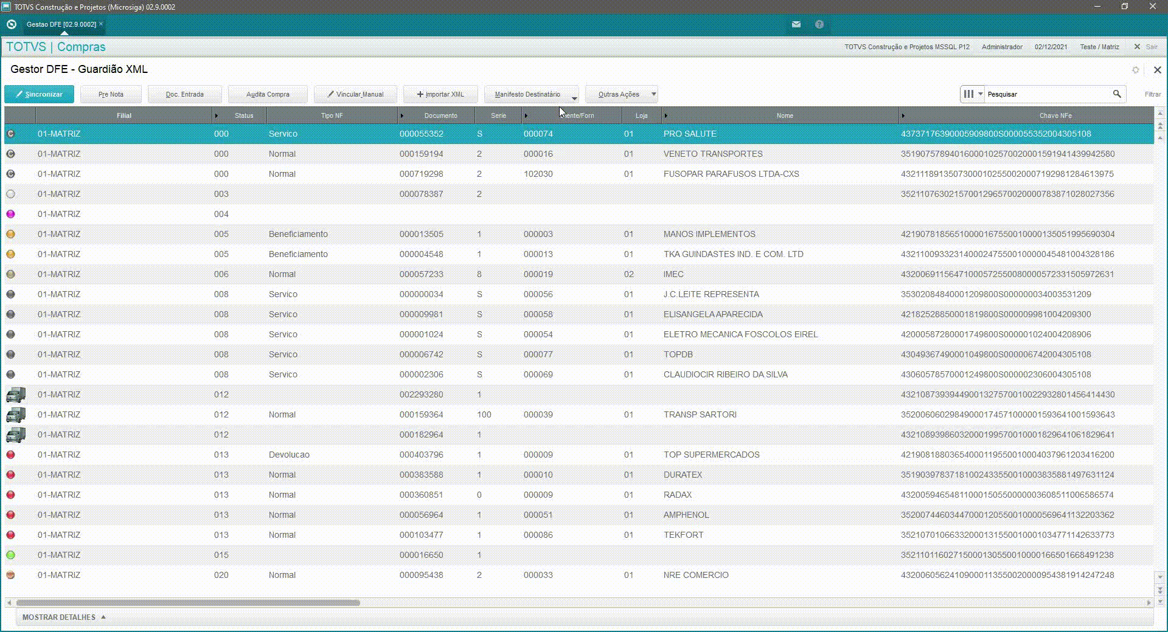The width and height of the screenshot is (1168, 632).
Task: Click truck icon of document 002293280 row
Action: coord(16,395)
